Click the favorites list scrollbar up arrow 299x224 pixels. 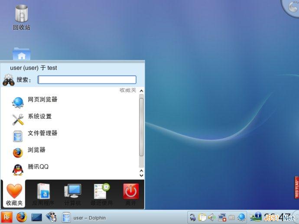click(141, 91)
